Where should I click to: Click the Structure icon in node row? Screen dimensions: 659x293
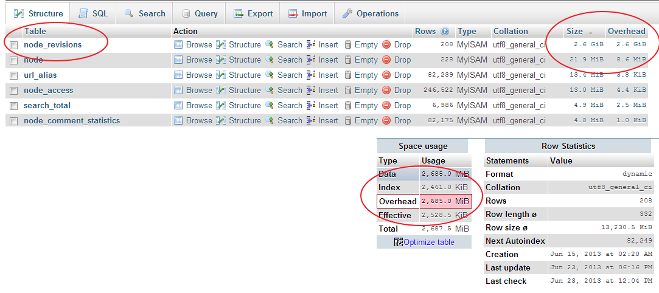tap(221, 60)
